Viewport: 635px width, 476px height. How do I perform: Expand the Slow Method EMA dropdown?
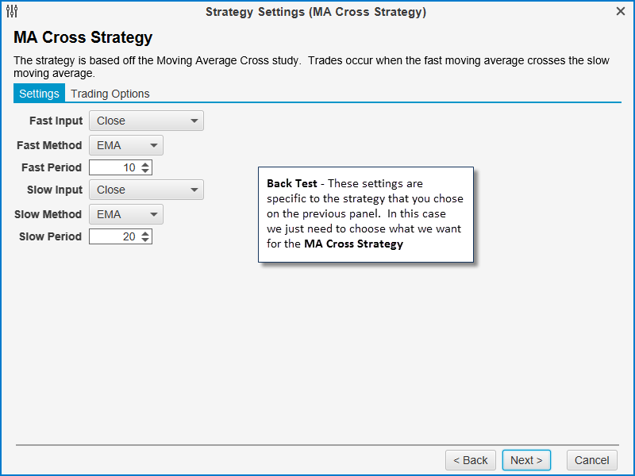coord(126,214)
